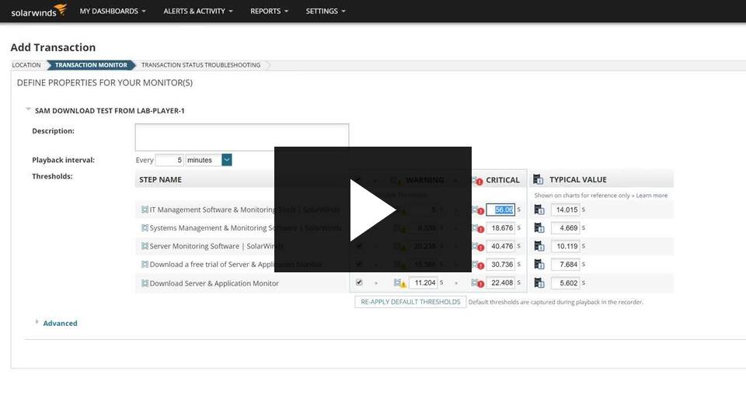Click step icon beside Download Server & Application Monitor
The image size is (746, 419).
click(x=145, y=283)
